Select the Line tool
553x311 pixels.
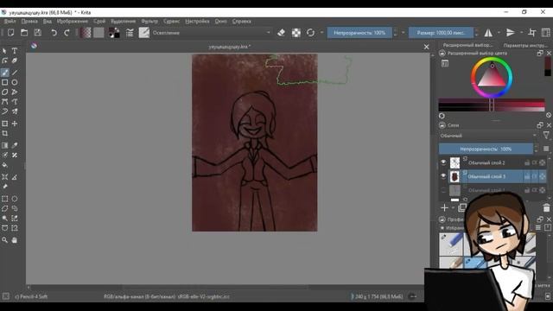pos(15,73)
